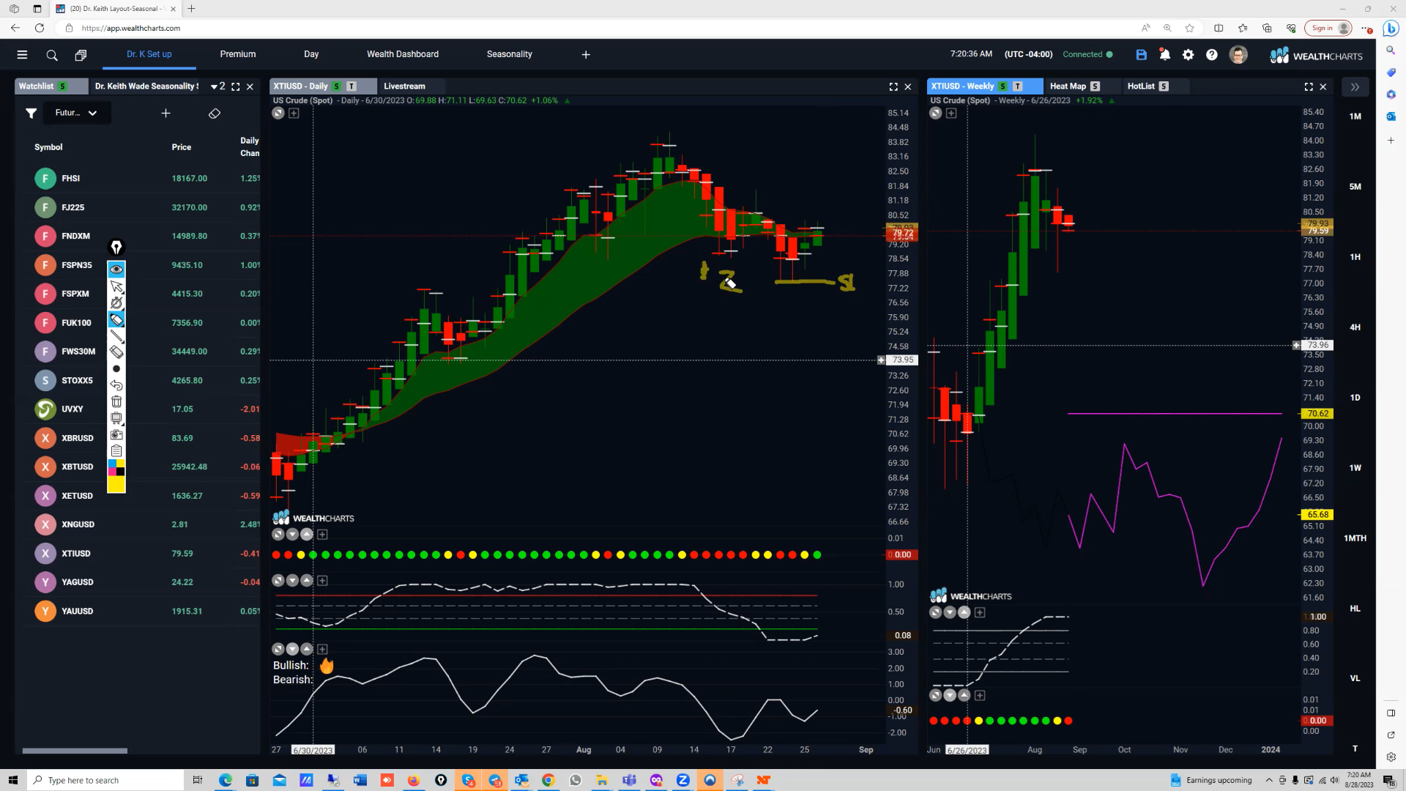Toggle the T badge on XTIUSD Weekly tab
The height and width of the screenshot is (791, 1406).
[x=1017, y=86]
